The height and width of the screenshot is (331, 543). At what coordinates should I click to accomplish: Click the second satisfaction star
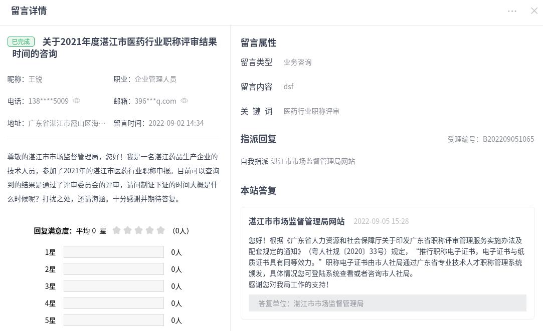[128, 230]
